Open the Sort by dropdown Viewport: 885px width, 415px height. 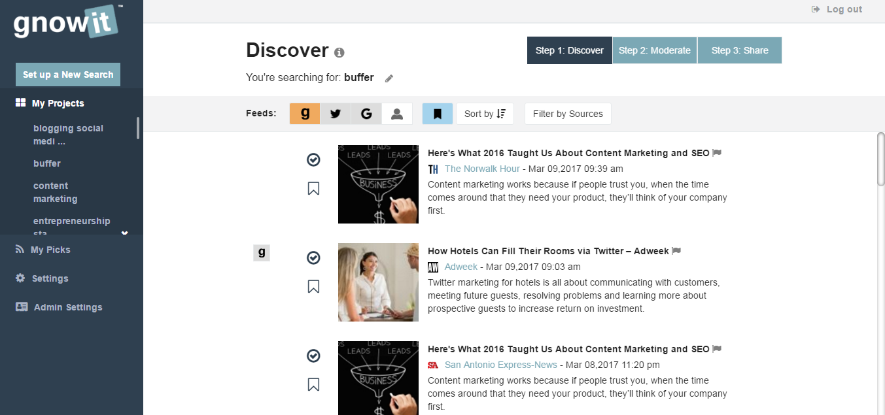(485, 114)
